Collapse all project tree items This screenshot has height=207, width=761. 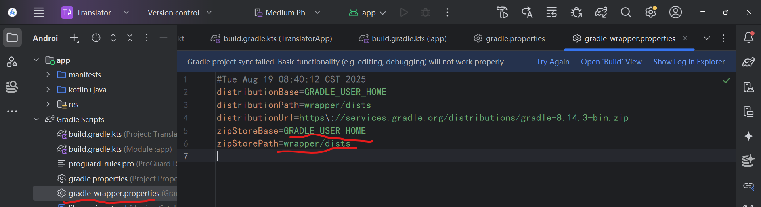130,38
